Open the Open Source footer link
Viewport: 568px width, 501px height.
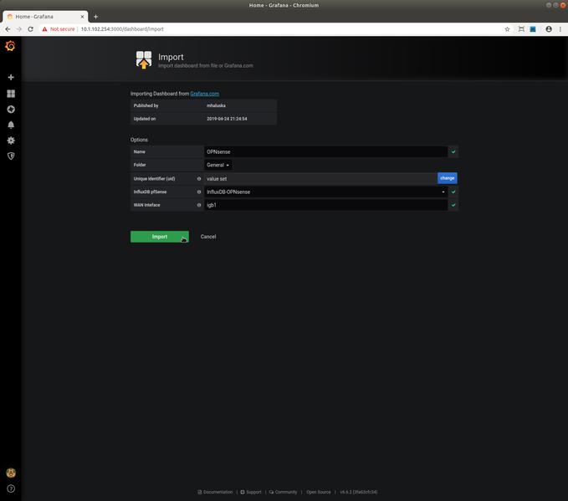pyautogui.click(x=319, y=492)
